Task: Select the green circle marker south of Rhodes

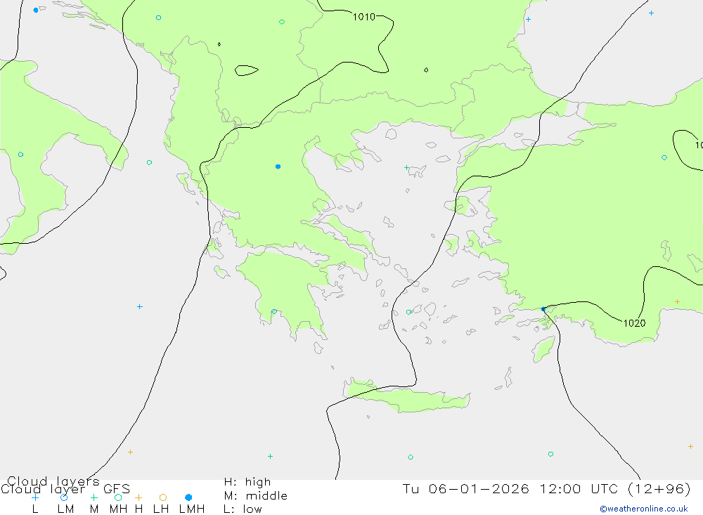Action: coord(550,454)
